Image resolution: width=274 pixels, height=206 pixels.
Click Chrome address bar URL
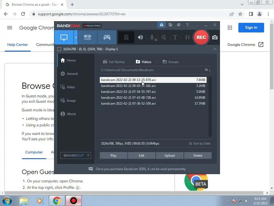(81, 14)
